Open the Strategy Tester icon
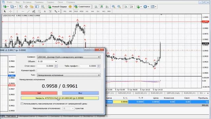 pos(43,7)
